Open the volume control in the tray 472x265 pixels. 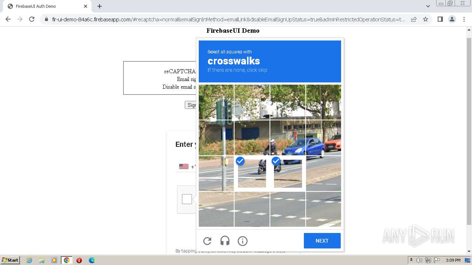[x=419, y=260]
